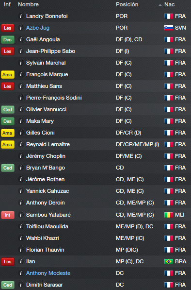
Task: Click the green Des badge for Gaël Angoula
Action: tap(8, 39)
